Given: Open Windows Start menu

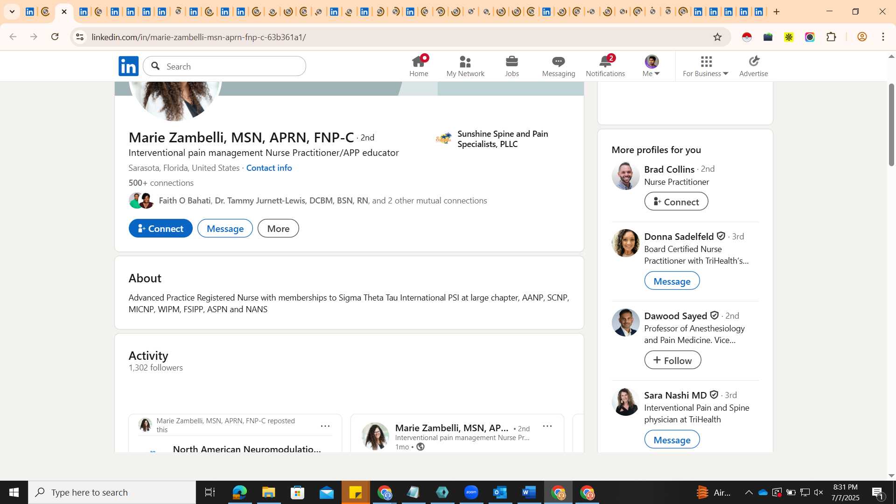Looking at the screenshot, I should pos(14,492).
